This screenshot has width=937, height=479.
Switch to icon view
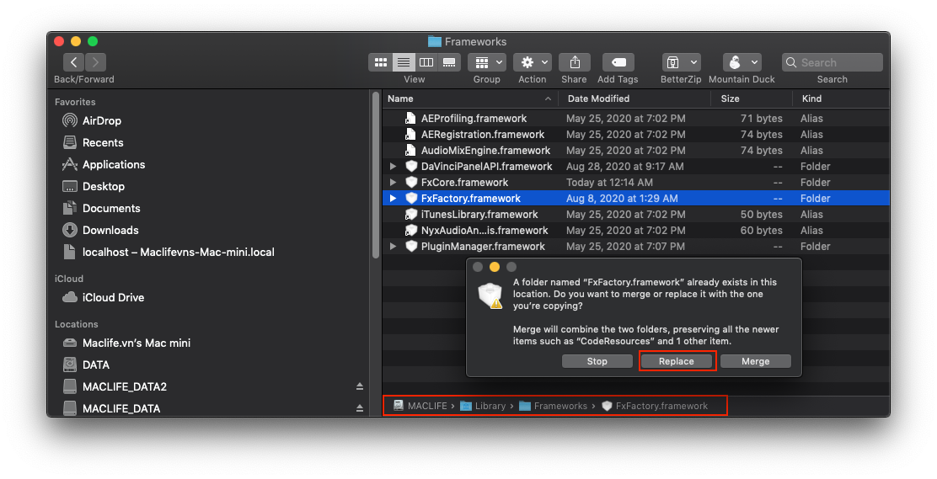pyautogui.click(x=380, y=62)
